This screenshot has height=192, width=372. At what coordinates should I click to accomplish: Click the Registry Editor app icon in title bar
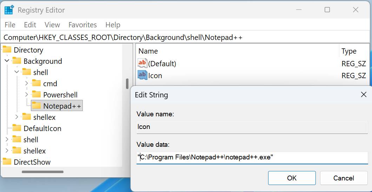9,10
